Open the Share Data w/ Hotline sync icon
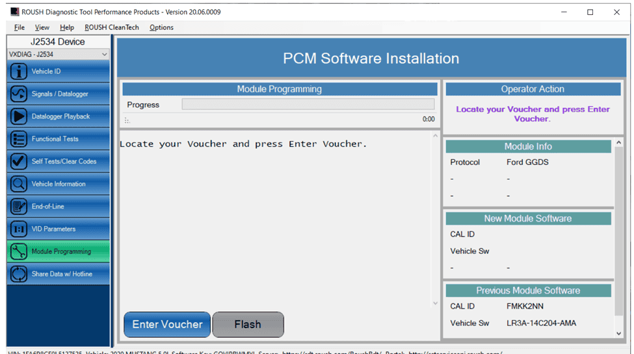The image size is (634, 354). coord(19,274)
